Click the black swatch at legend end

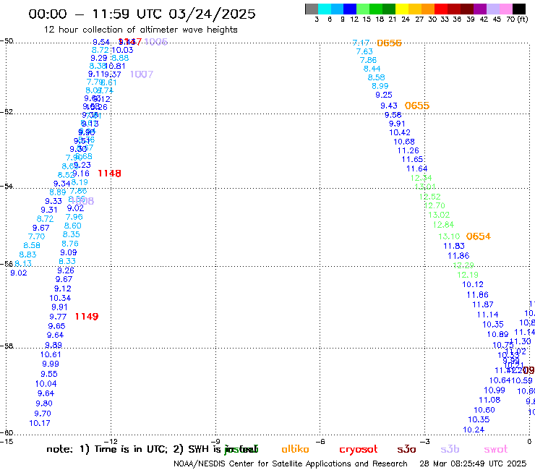(519, 9)
